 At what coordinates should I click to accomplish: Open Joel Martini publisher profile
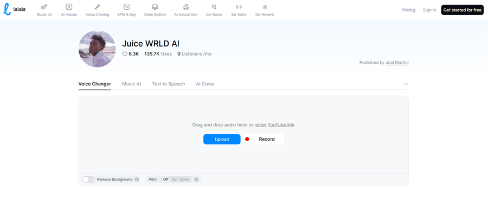tap(397, 62)
